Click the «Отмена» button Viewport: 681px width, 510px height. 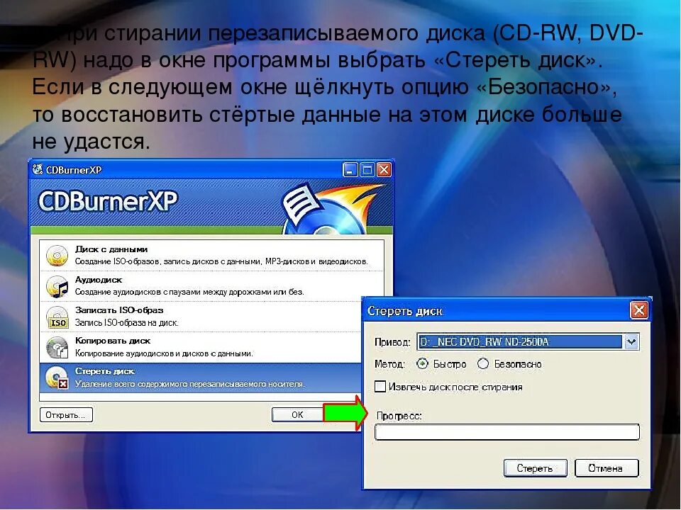tap(607, 468)
